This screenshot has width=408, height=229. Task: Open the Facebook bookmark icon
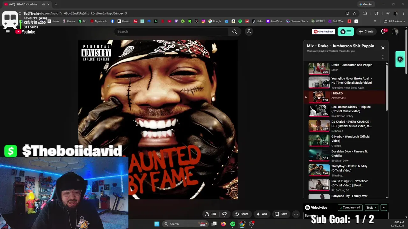(113, 21)
